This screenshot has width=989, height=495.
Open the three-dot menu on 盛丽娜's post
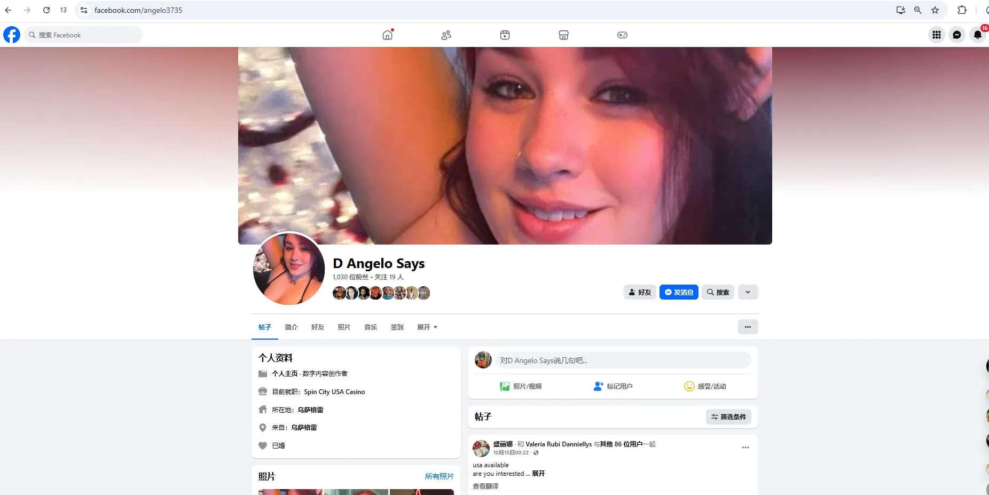745,447
